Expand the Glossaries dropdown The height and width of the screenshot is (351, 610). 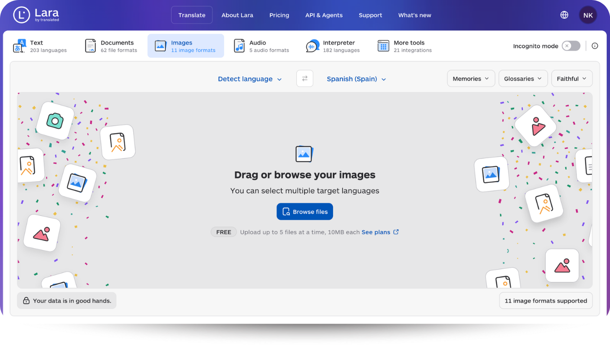pos(523,78)
